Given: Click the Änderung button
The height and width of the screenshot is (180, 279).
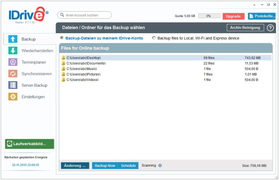Looking at the screenshot, I should tap(75, 166).
